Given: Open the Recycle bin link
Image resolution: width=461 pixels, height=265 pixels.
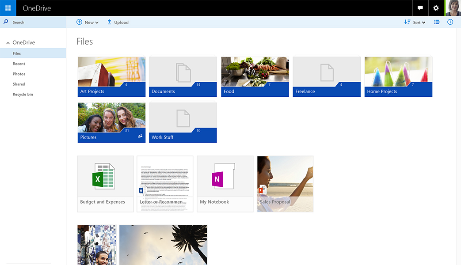Looking at the screenshot, I should pyautogui.click(x=23, y=95).
